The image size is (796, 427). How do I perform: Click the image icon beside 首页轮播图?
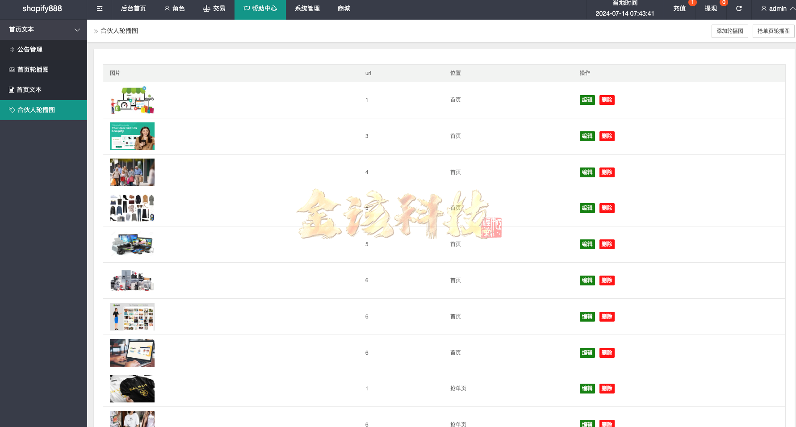coord(12,70)
